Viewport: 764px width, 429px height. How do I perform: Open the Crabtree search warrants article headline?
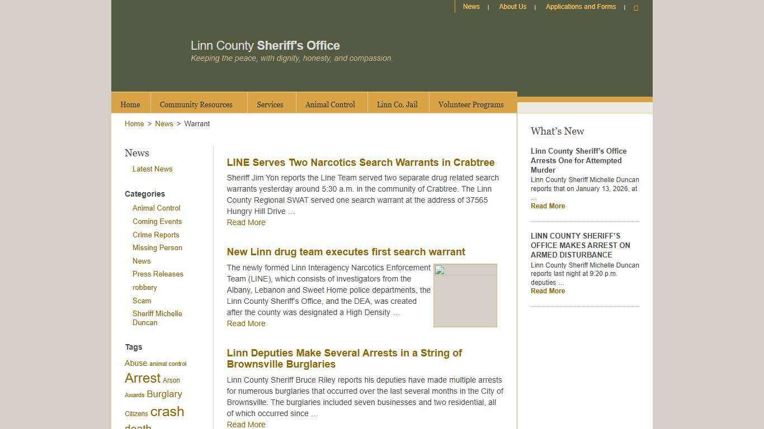click(x=360, y=163)
